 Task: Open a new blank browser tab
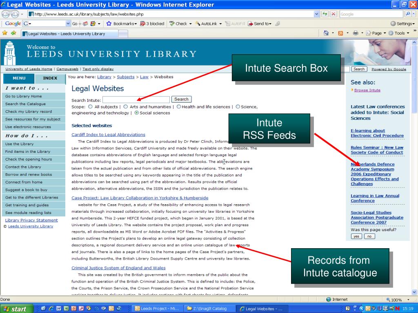tap(123, 34)
